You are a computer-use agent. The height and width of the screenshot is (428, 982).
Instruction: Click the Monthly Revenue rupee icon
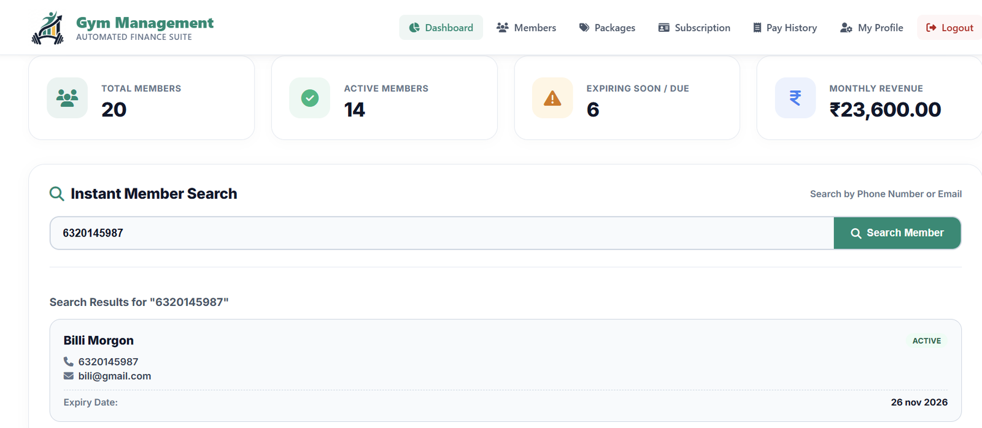[x=795, y=97]
